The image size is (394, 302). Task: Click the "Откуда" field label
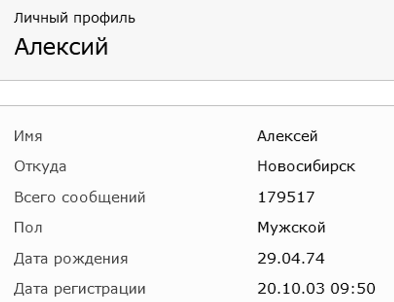[40, 166]
